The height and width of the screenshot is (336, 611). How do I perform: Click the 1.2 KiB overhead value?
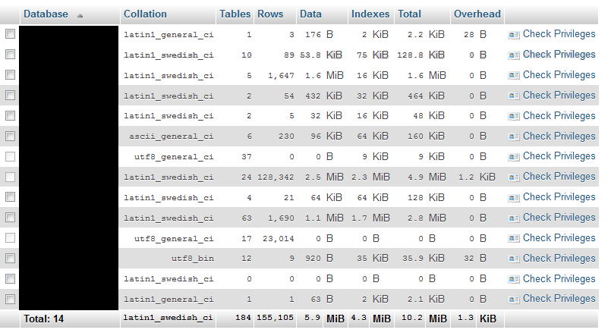[x=477, y=177]
